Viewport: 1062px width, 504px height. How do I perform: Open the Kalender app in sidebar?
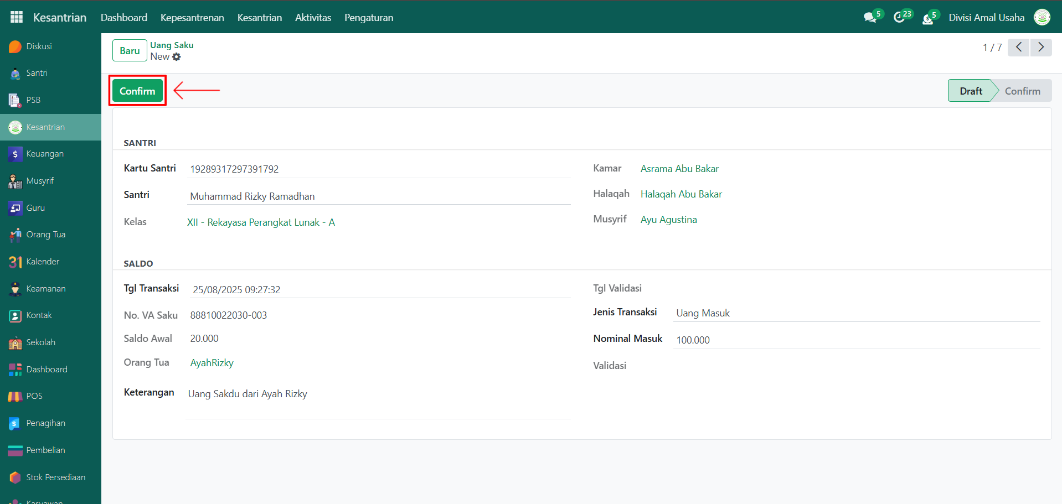[42, 262]
